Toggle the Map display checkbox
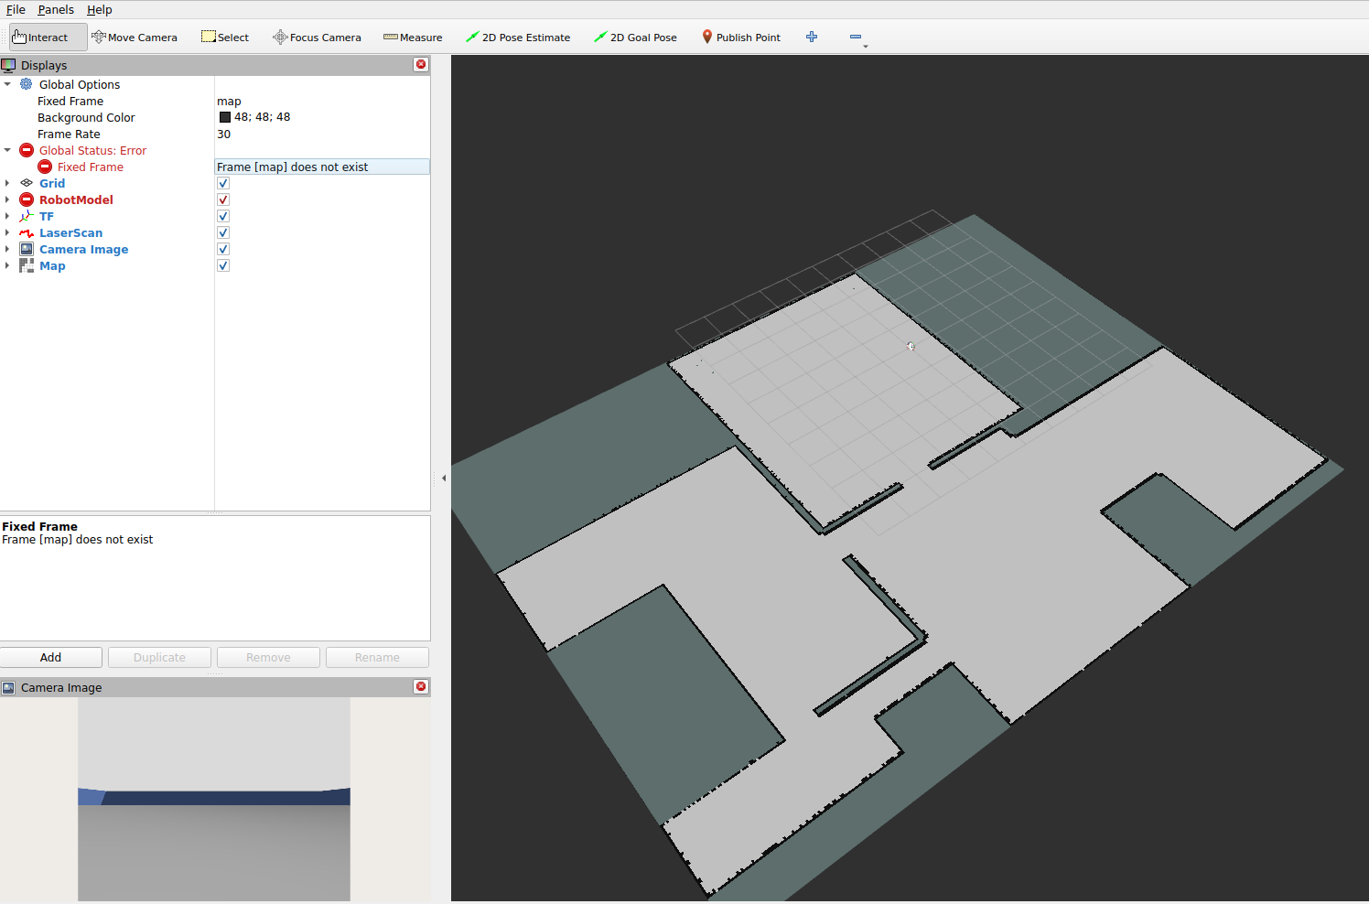The height and width of the screenshot is (904, 1369). click(223, 265)
